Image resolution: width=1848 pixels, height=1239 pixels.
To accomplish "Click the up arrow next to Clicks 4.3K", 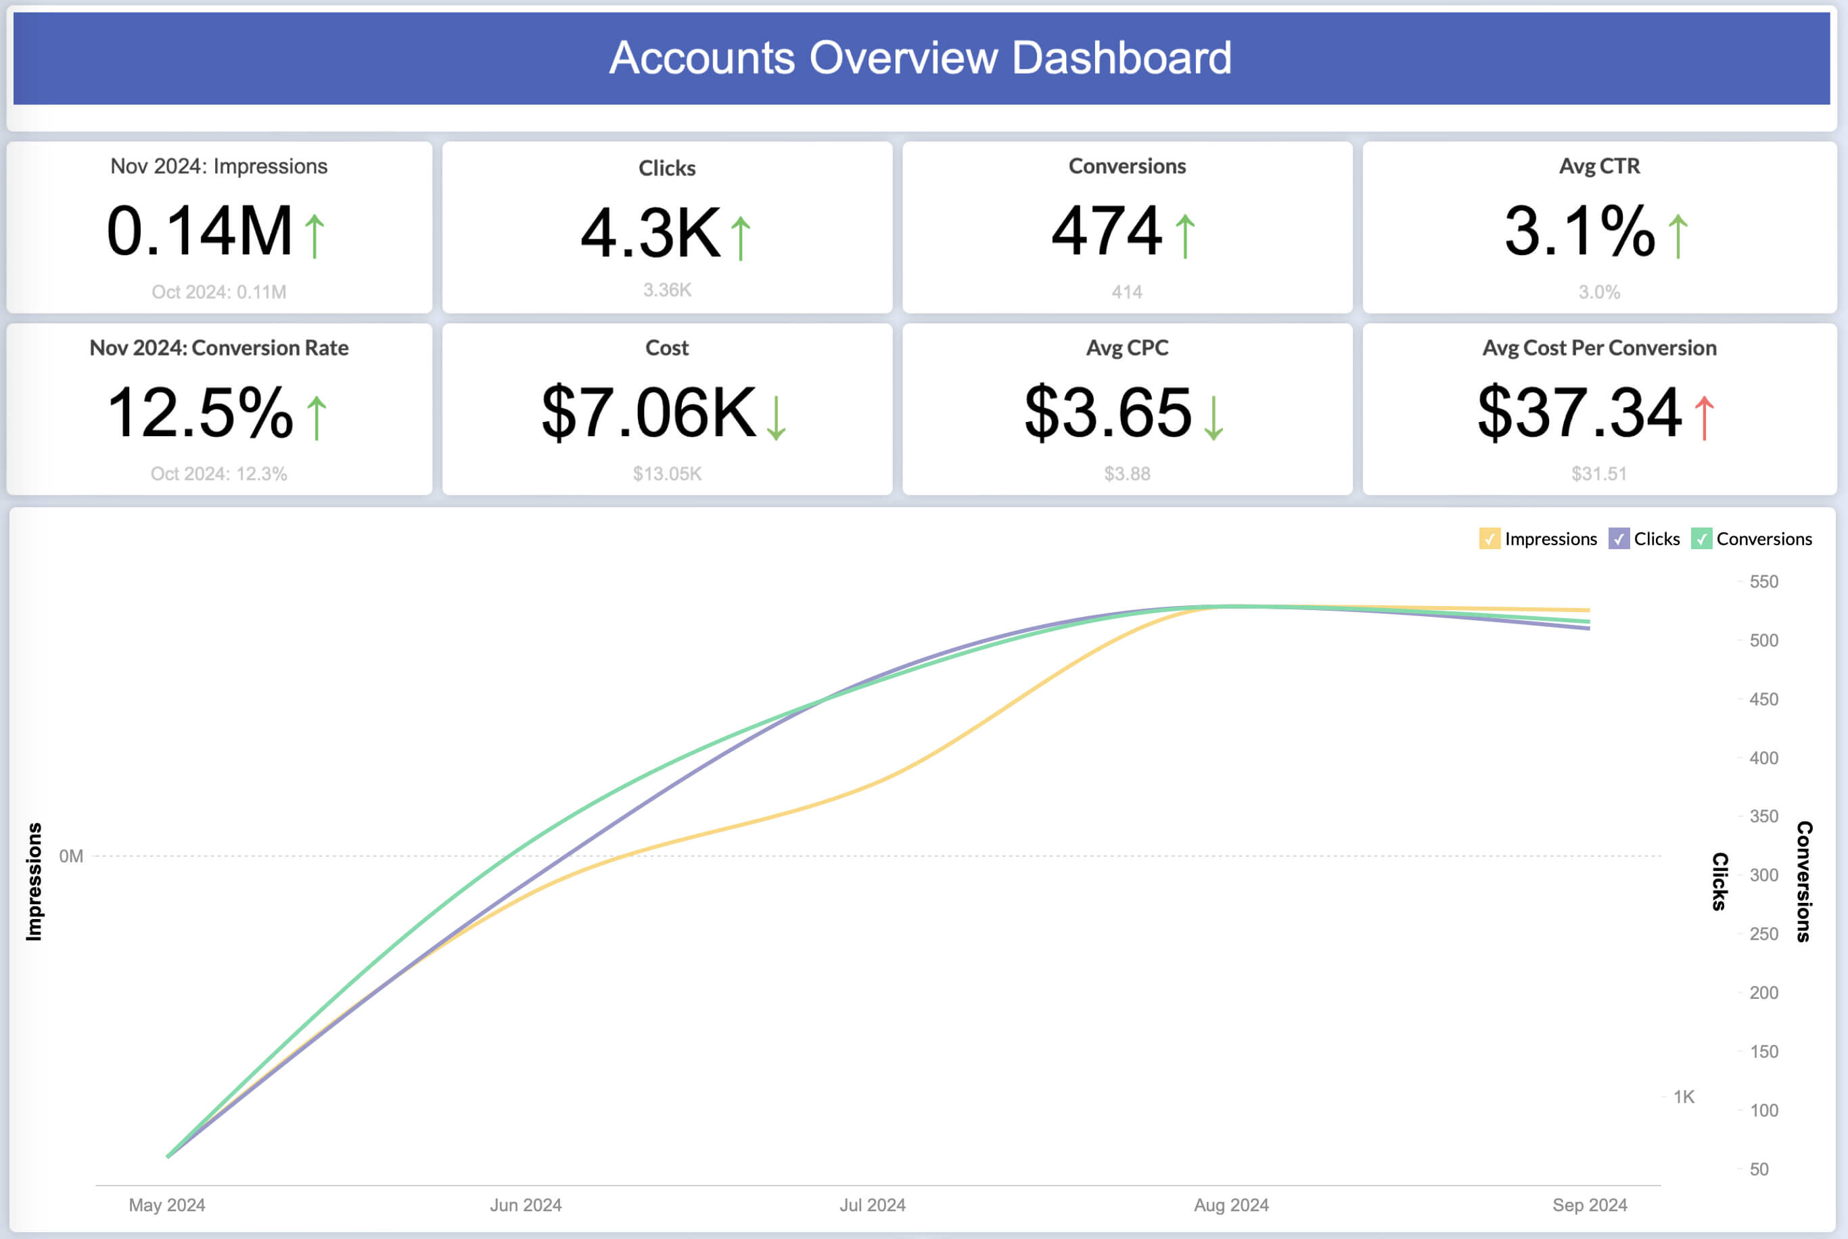I will [x=740, y=238].
